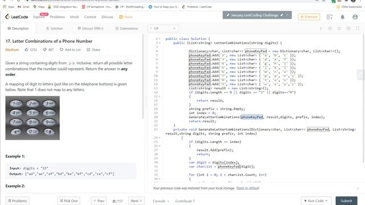Open the Maps bookmark
The height and width of the screenshot is (205, 365).
click(39, 7)
